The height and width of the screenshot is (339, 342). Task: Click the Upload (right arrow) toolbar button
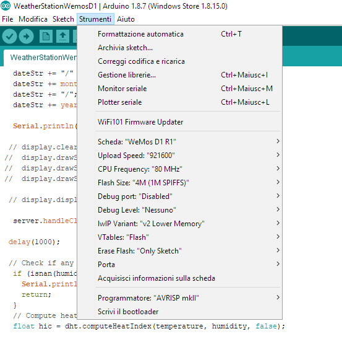coord(26,37)
